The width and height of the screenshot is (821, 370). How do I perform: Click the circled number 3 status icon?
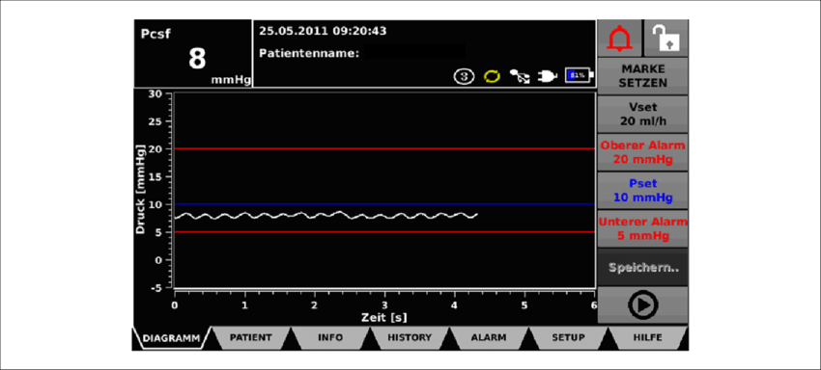point(464,76)
